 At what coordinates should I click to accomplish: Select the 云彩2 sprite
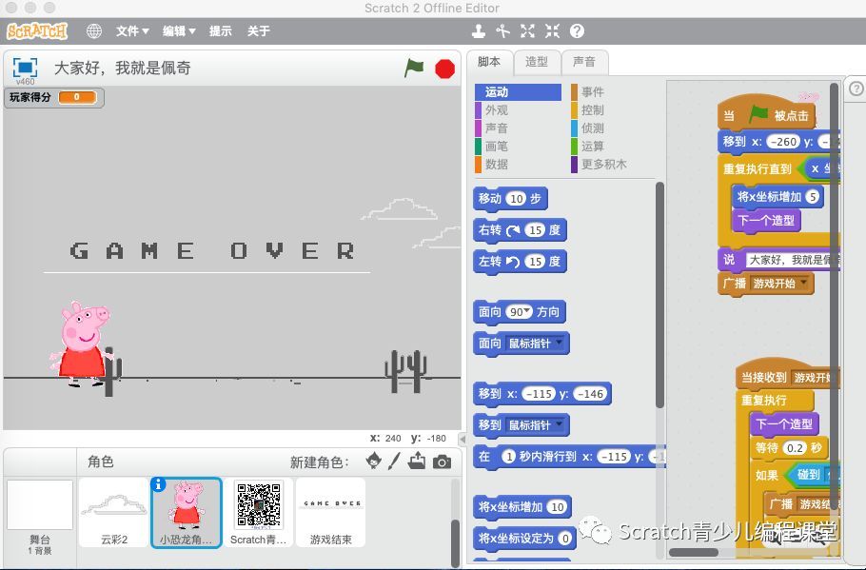coord(114,513)
